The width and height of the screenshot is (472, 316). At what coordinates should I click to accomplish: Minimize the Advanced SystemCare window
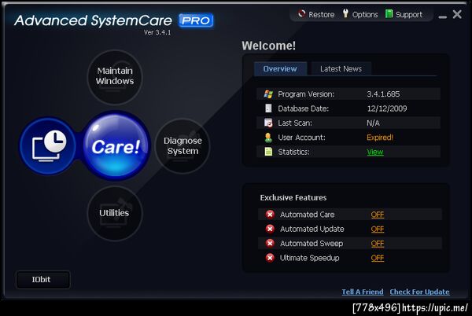pos(442,17)
